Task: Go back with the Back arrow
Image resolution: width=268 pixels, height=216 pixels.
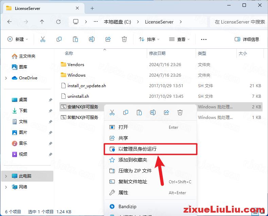Action: click(x=10, y=22)
